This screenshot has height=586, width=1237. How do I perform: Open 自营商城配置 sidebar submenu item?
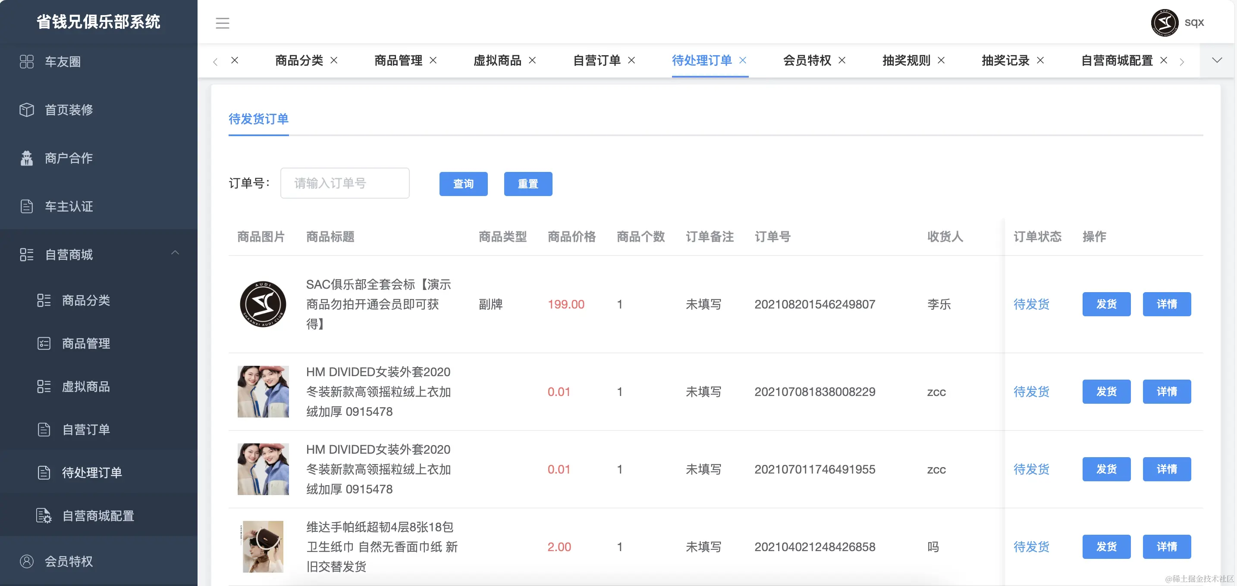(98, 516)
